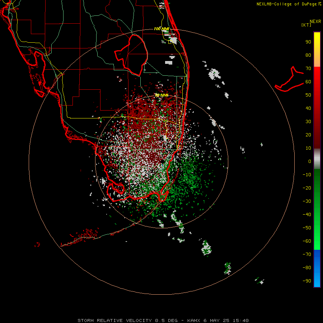The height and width of the screenshot is (323, 323).
Task: Click the 6 MAY 25 date in caption
Action: pyautogui.click(x=216, y=320)
